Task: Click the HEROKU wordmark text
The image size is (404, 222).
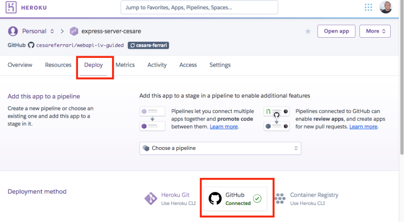Action: tap(34, 8)
